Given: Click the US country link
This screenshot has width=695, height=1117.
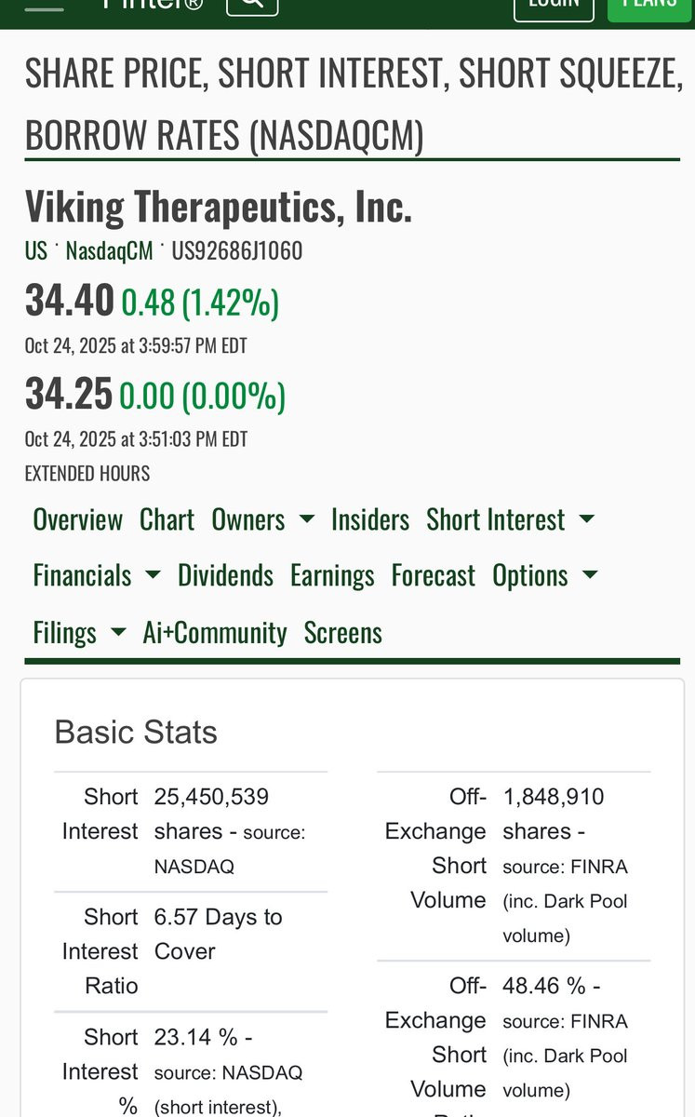Looking at the screenshot, I should click(35, 251).
